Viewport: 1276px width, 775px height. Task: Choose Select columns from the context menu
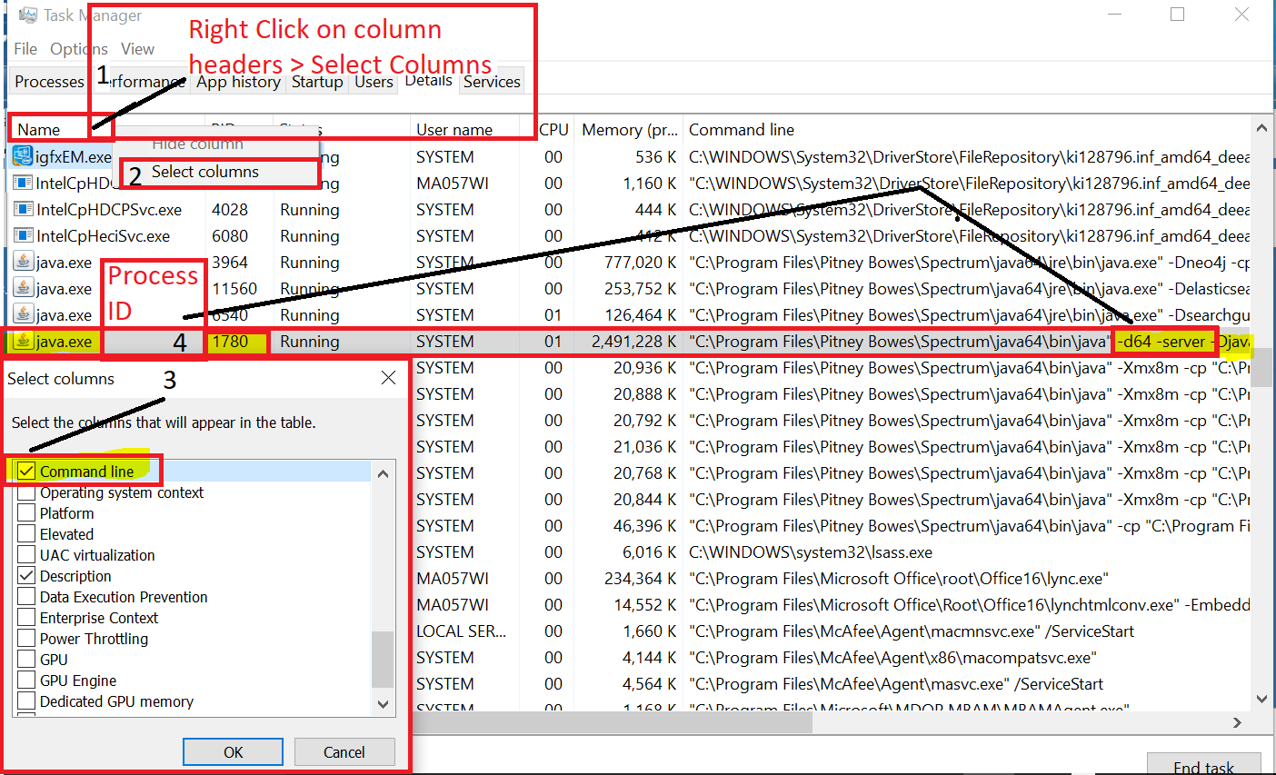pos(209,172)
